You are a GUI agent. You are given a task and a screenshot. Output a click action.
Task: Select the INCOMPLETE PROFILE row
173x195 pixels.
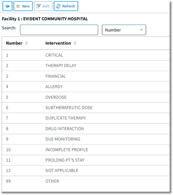[x=86, y=150]
